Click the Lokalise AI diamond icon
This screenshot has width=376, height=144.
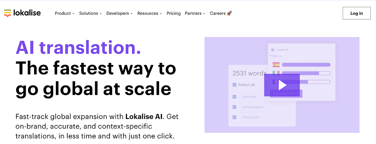tap(272, 50)
